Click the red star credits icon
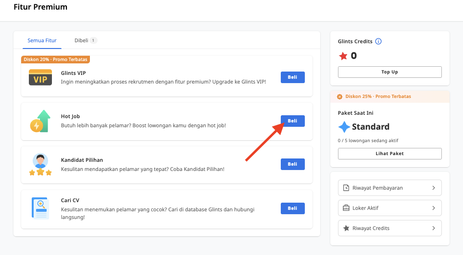Image resolution: width=463 pixels, height=255 pixels. (x=343, y=56)
